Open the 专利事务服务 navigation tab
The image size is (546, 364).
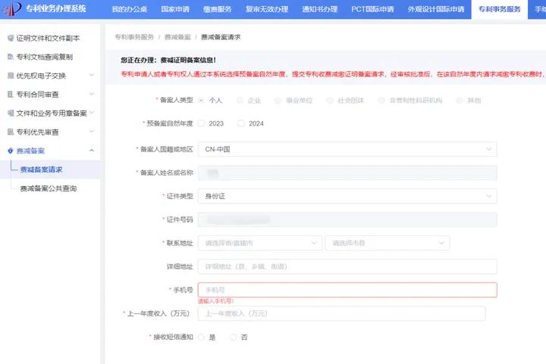[499, 9]
